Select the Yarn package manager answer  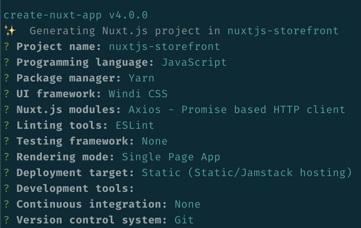[141, 78]
